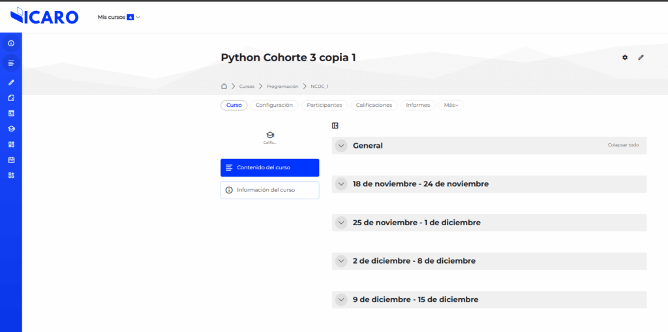Click the settings gear icon beside course title
Image resolution: width=668 pixels, height=332 pixels.
(x=625, y=57)
